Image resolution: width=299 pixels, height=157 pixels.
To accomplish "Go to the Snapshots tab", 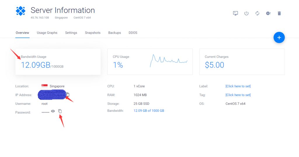I will [93, 33].
